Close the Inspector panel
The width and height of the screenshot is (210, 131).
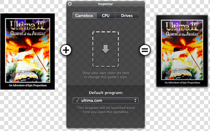tap(70, 4)
